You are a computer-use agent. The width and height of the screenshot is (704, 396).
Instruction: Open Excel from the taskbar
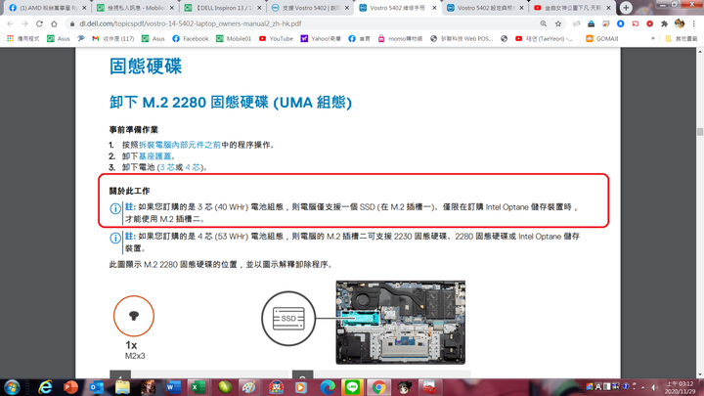198,387
